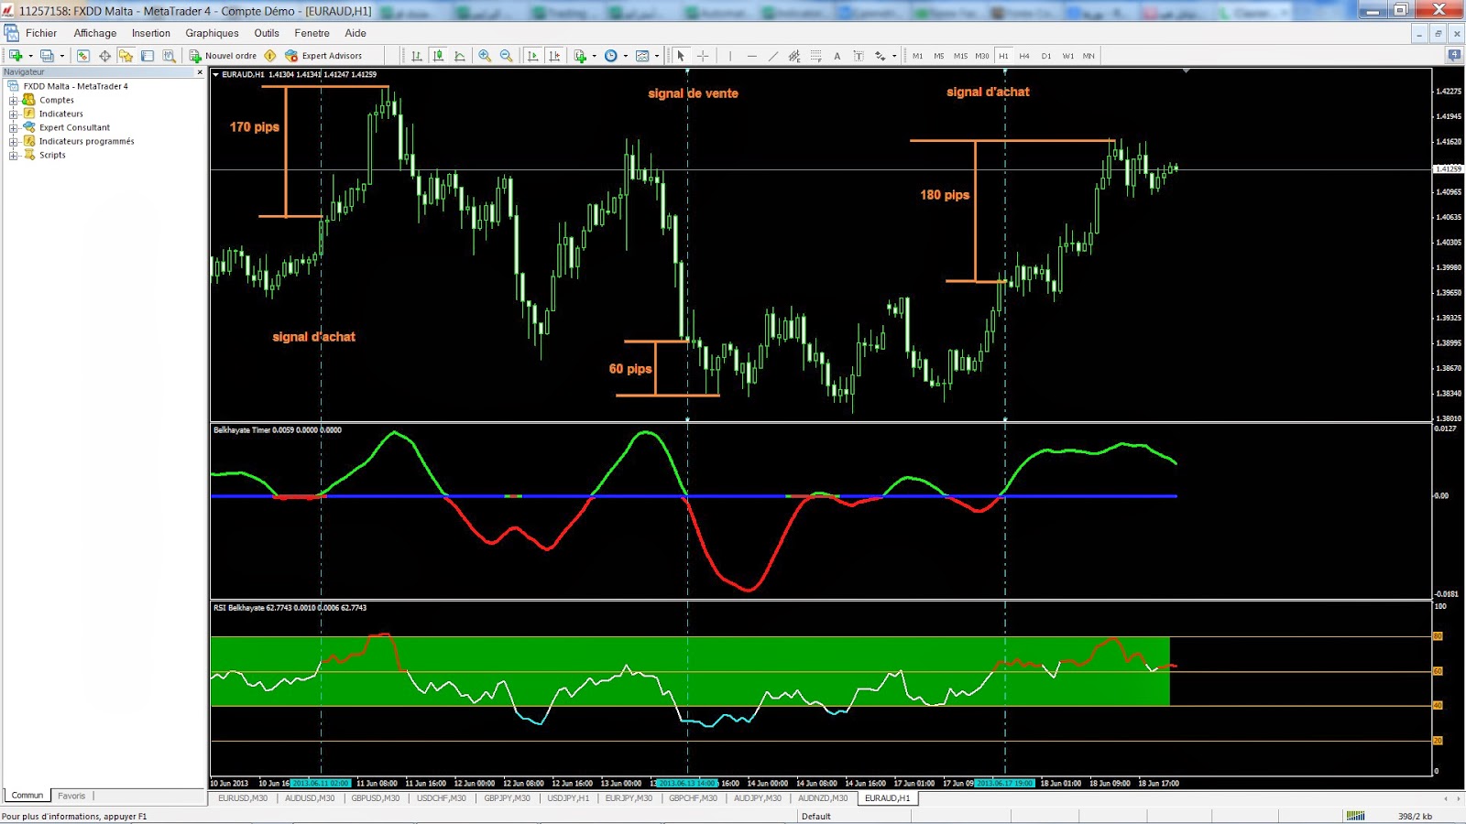The width and height of the screenshot is (1466, 824).
Task: Switch timeframe to M1
Action: point(917,56)
